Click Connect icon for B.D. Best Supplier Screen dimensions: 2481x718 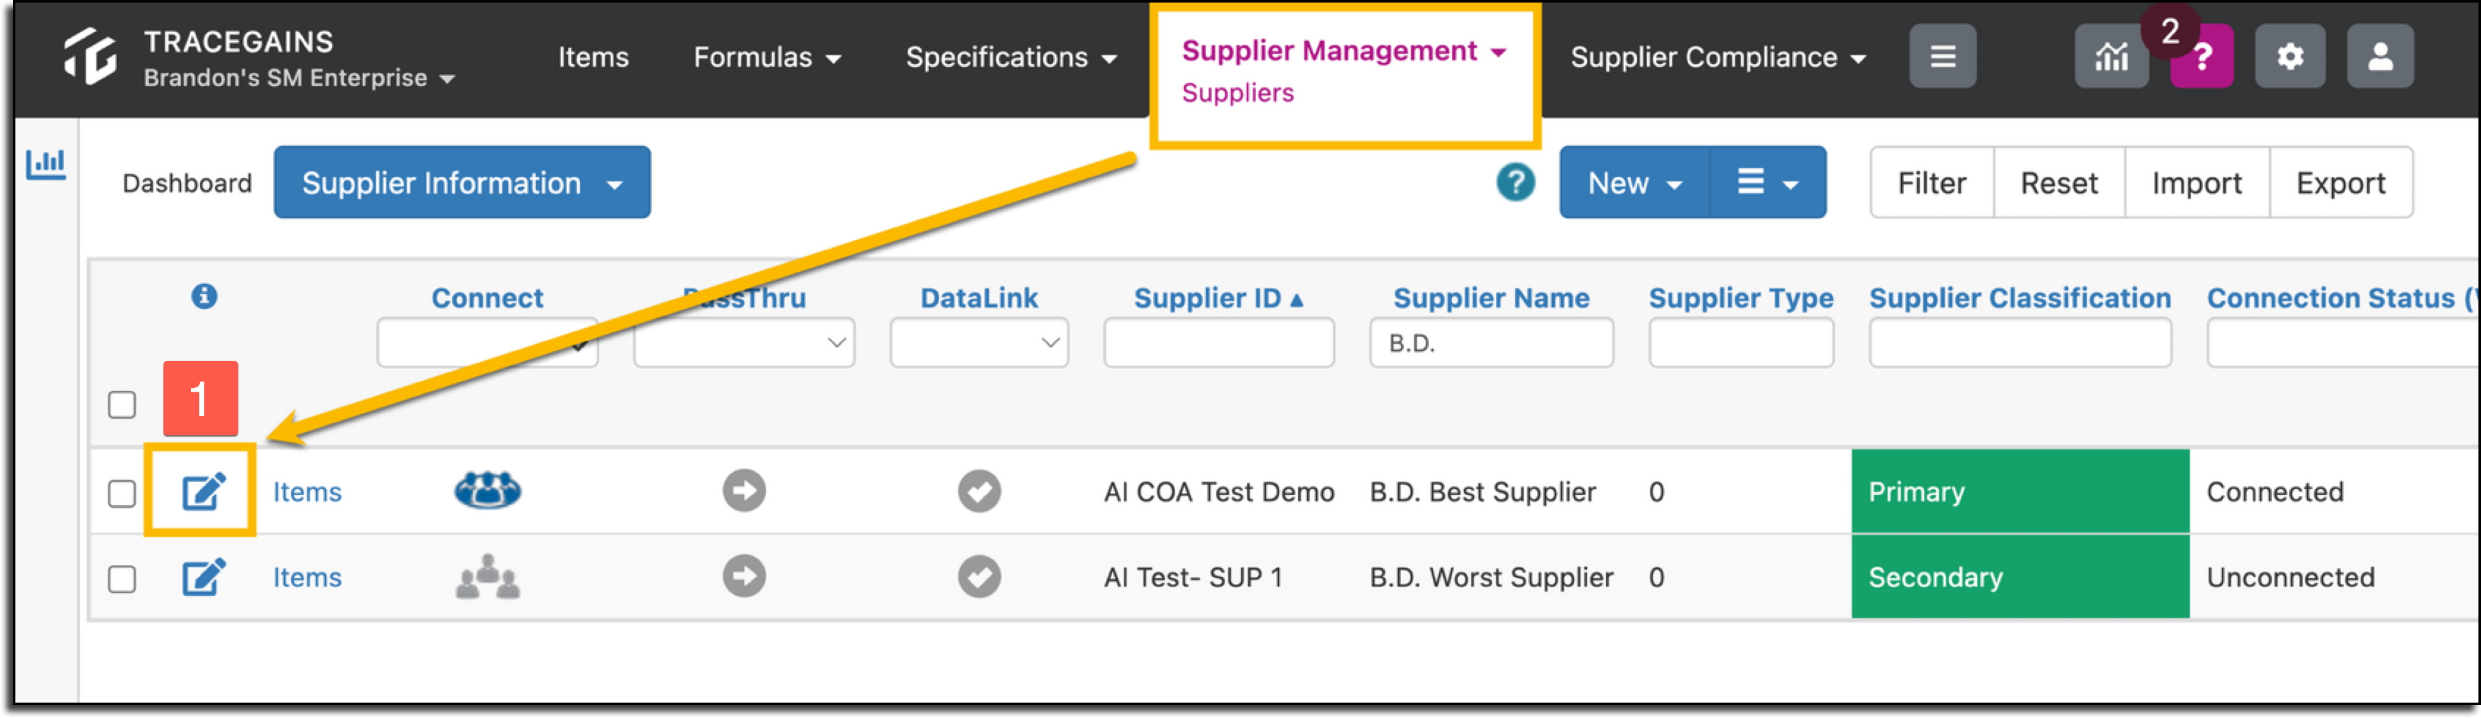[487, 491]
